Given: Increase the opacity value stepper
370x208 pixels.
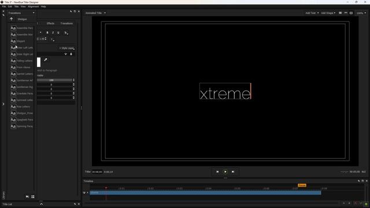Looking at the screenshot, I should [73, 80].
